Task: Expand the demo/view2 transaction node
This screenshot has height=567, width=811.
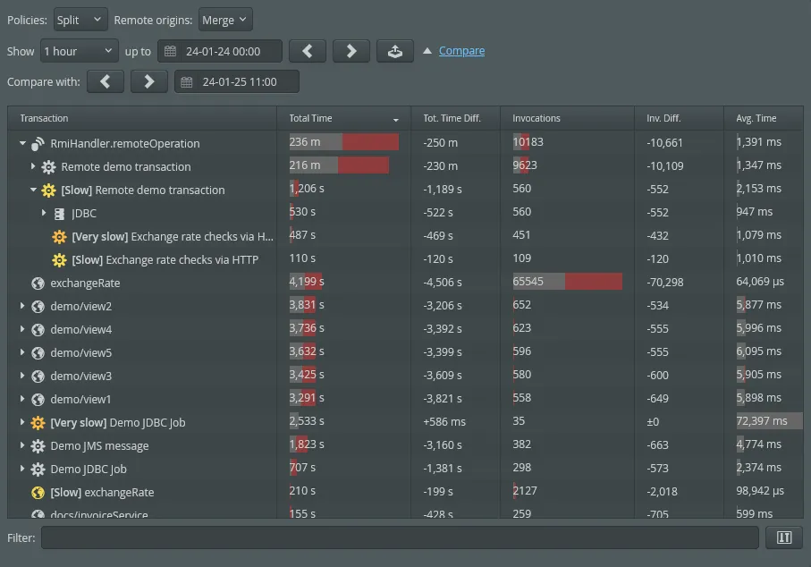Action: (x=21, y=305)
